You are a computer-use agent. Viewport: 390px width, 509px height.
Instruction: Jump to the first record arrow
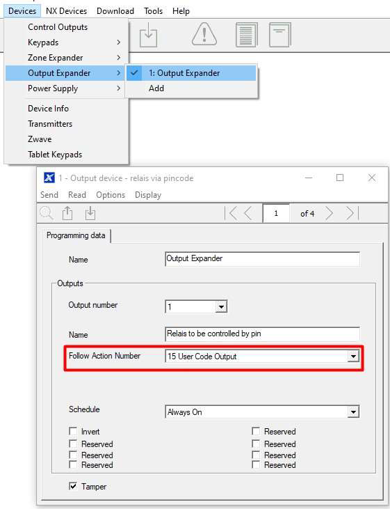[x=231, y=213]
